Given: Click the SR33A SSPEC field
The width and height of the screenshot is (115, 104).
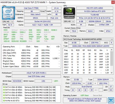Looking at the screenshot, I should [x=35, y=18].
